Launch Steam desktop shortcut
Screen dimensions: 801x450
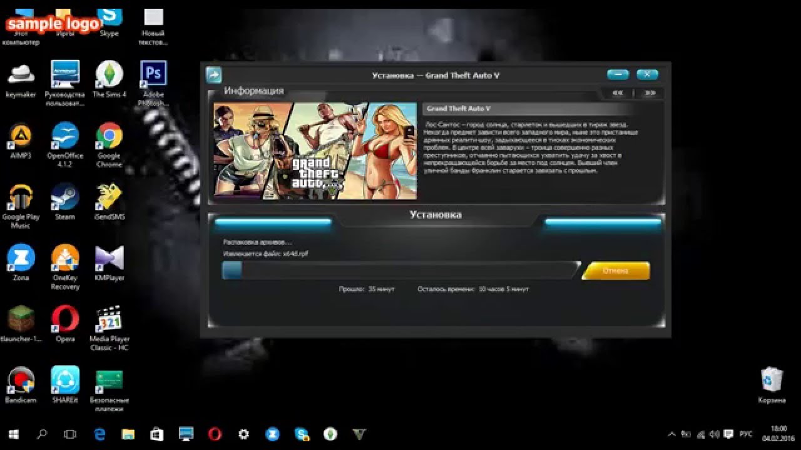pos(65,202)
